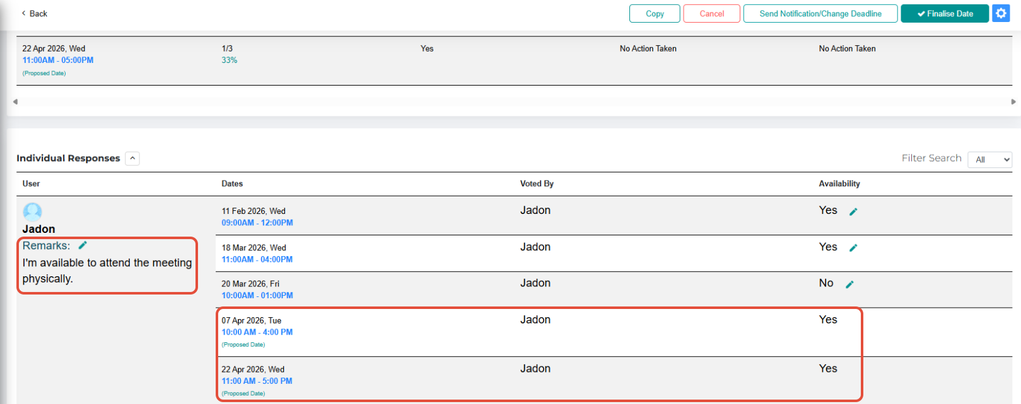Select the 11:00 AM - 5:00 PM time
1021x404 pixels.
[x=257, y=381]
